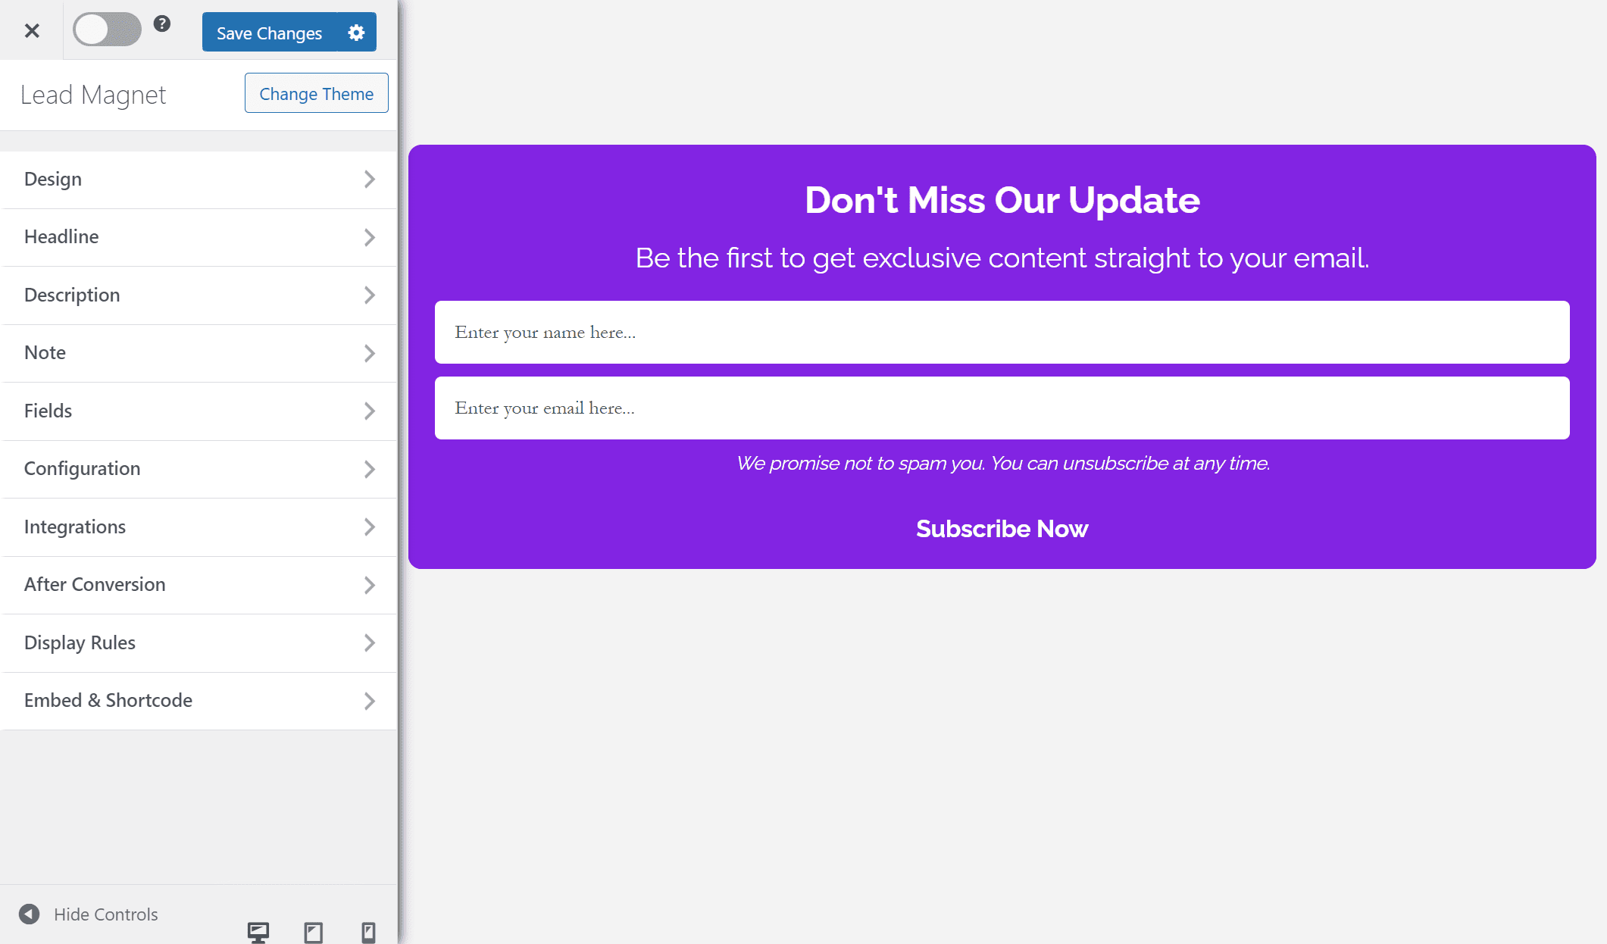The image size is (1607, 944).
Task: Open the Integrations settings panel
Action: [x=197, y=527]
